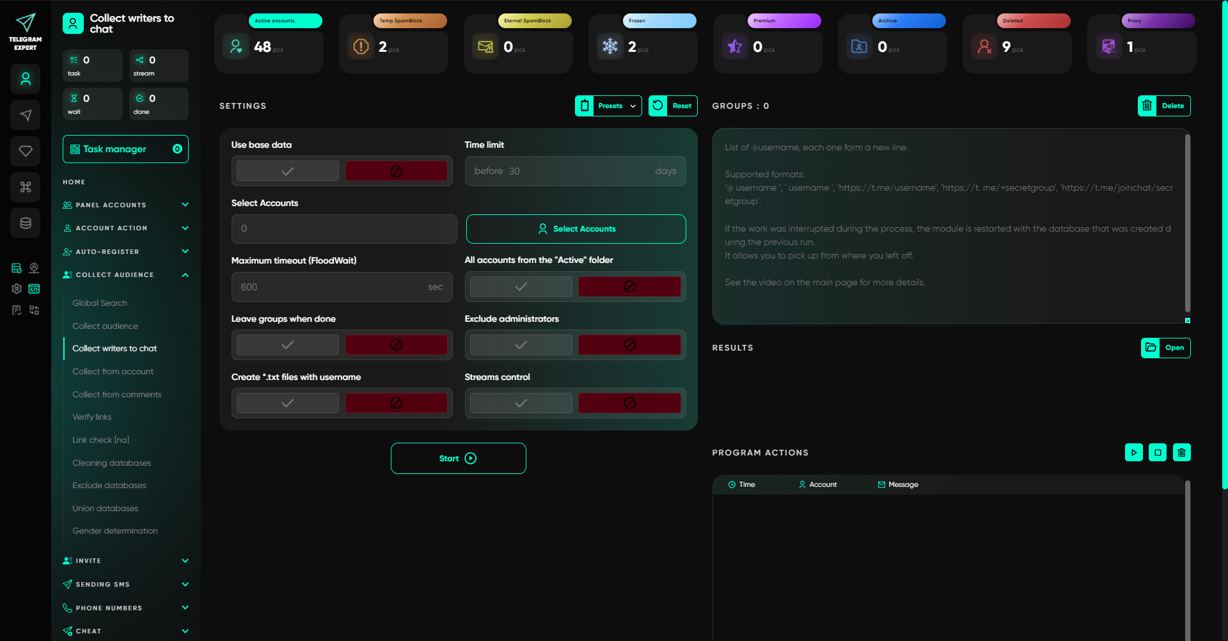Viewport: 1228px width, 641px height.
Task: Enable the Leave groups when done toggle
Action: pos(287,344)
